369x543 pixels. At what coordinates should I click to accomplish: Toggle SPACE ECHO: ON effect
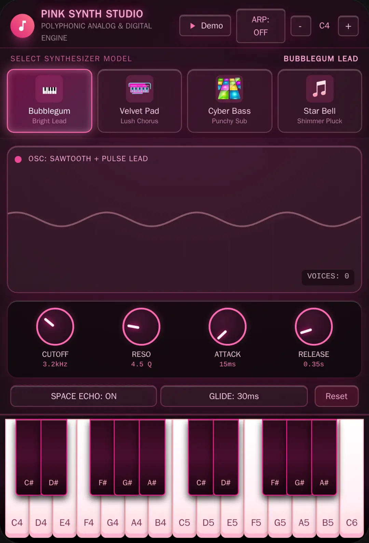84,396
